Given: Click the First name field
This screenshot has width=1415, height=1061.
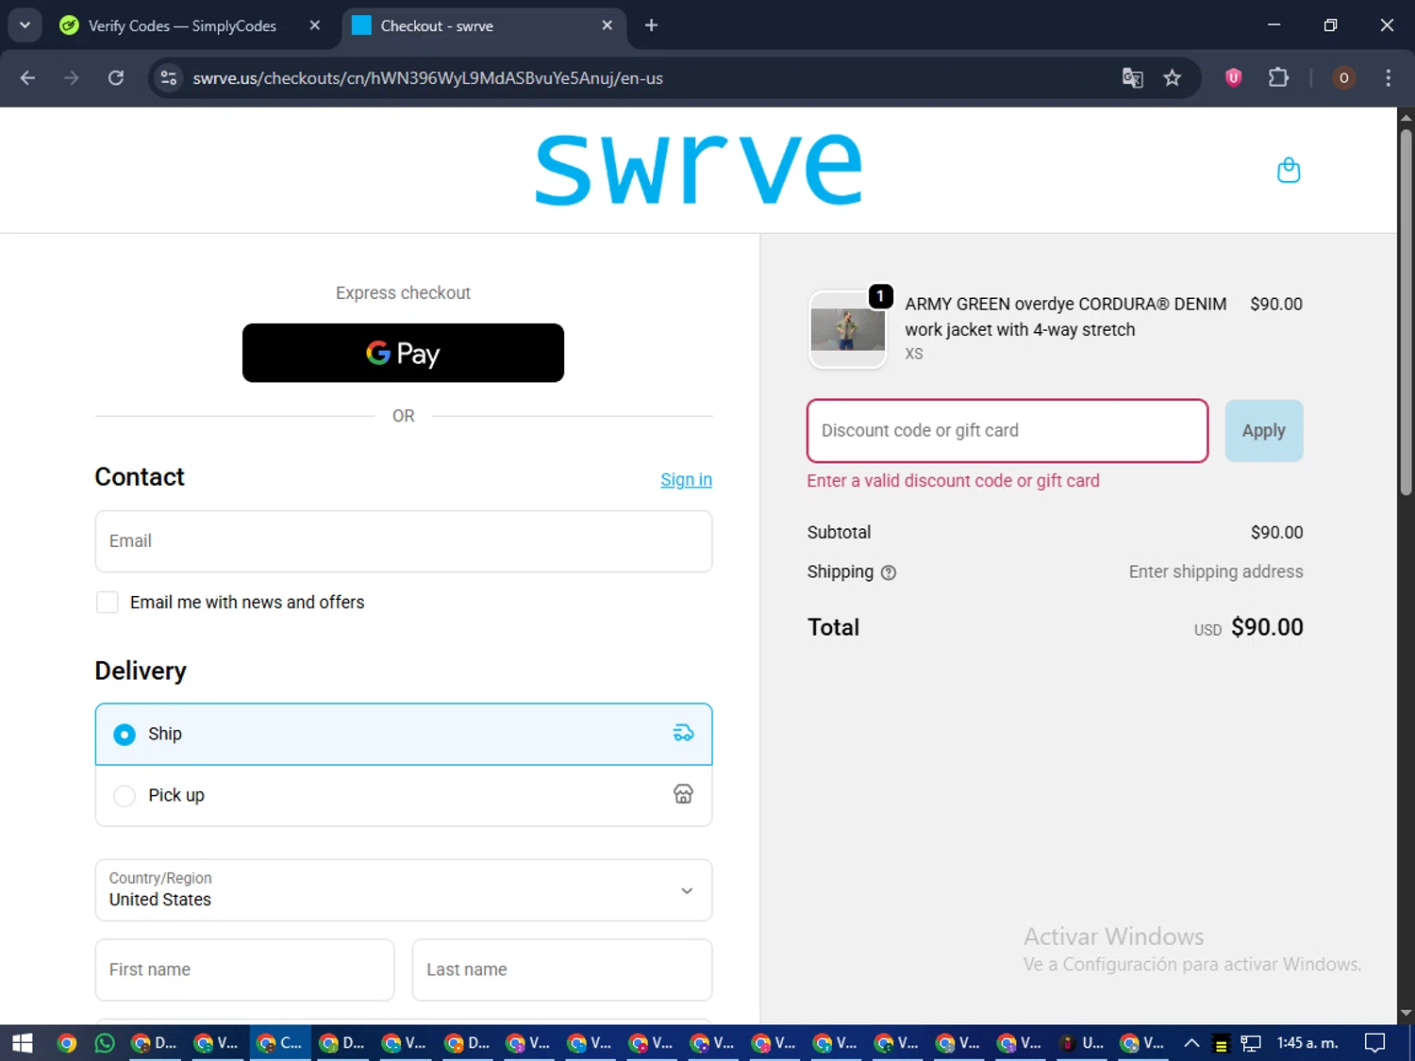Looking at the screenshot, I should (244, 970).
